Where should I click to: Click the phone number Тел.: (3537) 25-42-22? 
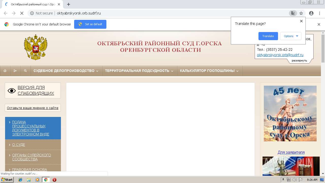(x=275, y=50)
